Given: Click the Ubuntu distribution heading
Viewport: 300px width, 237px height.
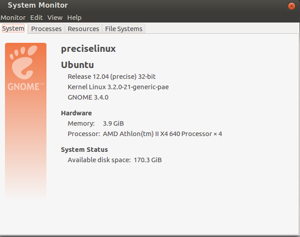Looking at the screenshot, I should (x=77, y=65).
